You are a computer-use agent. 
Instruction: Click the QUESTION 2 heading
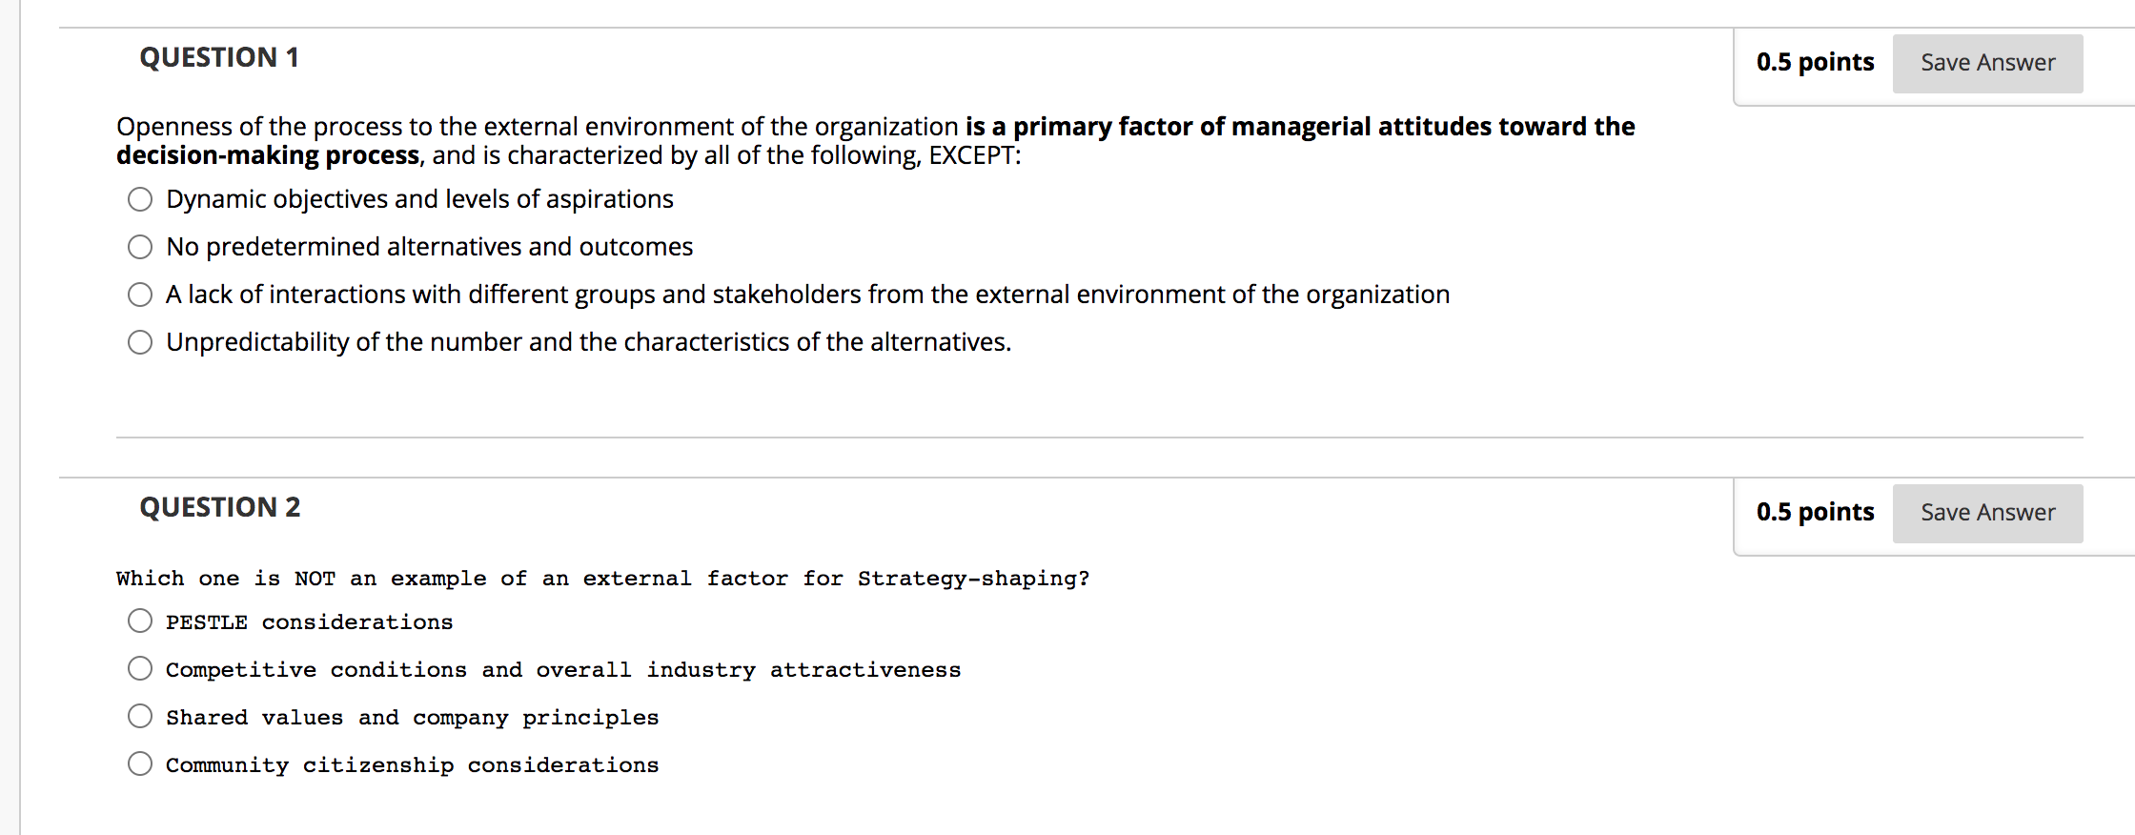222,507
